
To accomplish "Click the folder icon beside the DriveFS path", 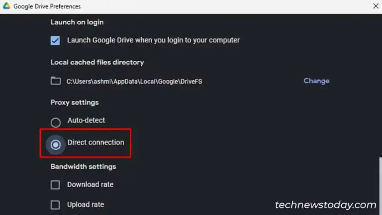I will [55, 81].
